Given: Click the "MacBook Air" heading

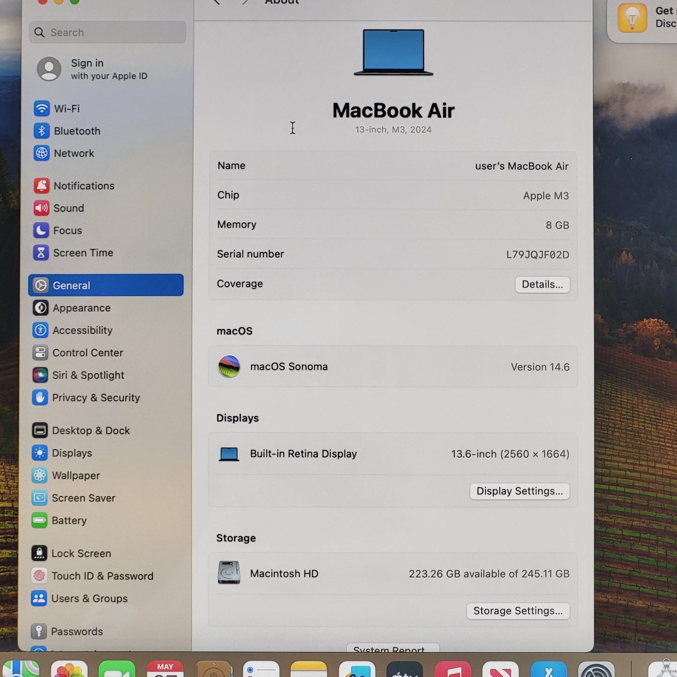Looking at the screenshot, I should [x=394, y=111].
